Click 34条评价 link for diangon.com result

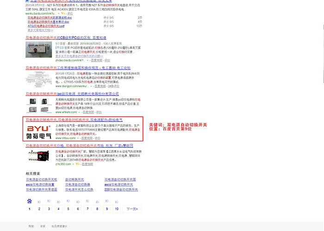click(x=114, y=86)
